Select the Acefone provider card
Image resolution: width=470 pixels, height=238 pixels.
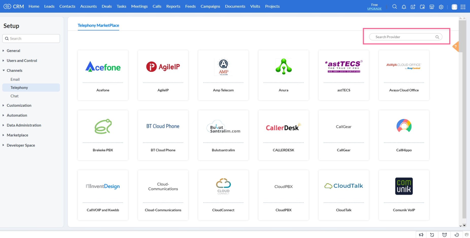[x=103, y=75]
